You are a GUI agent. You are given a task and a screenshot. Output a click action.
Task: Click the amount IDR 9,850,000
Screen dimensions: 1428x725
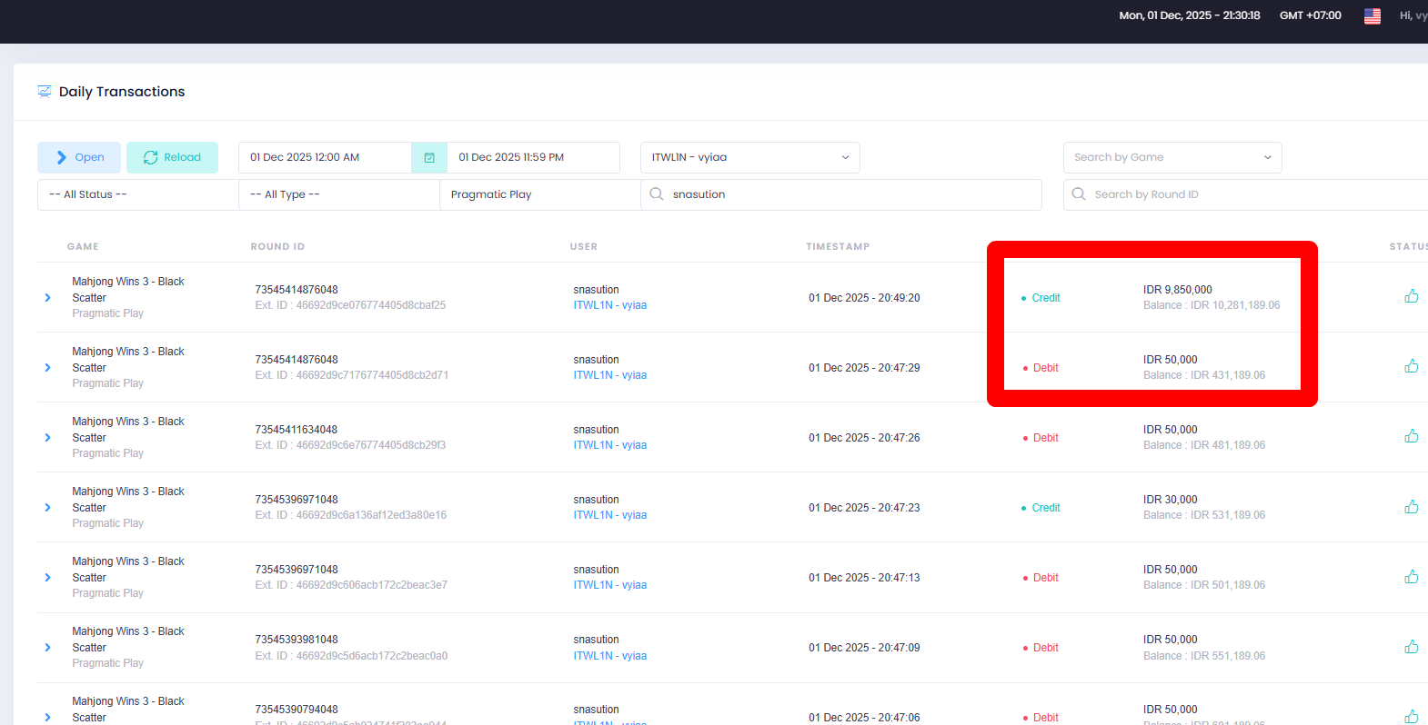point(1177,290)
